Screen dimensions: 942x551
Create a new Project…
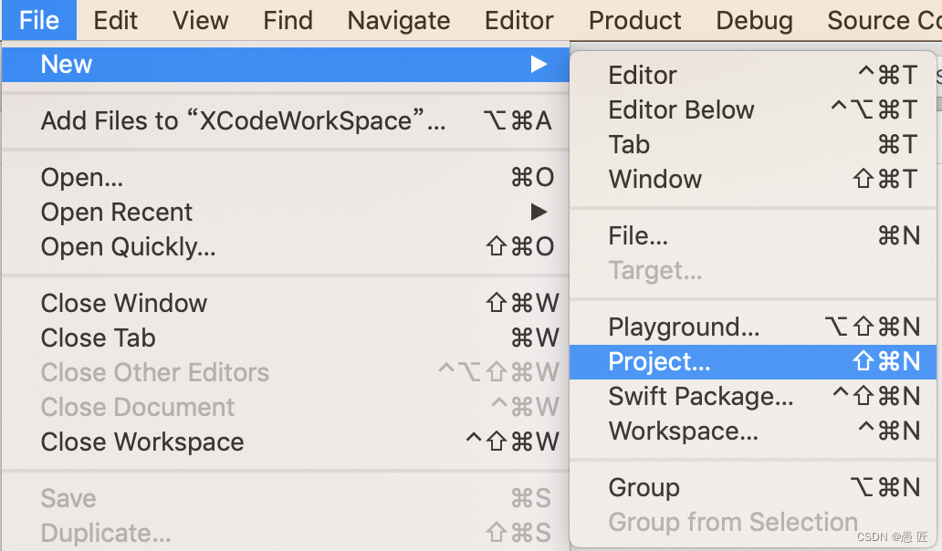point(659,362)
